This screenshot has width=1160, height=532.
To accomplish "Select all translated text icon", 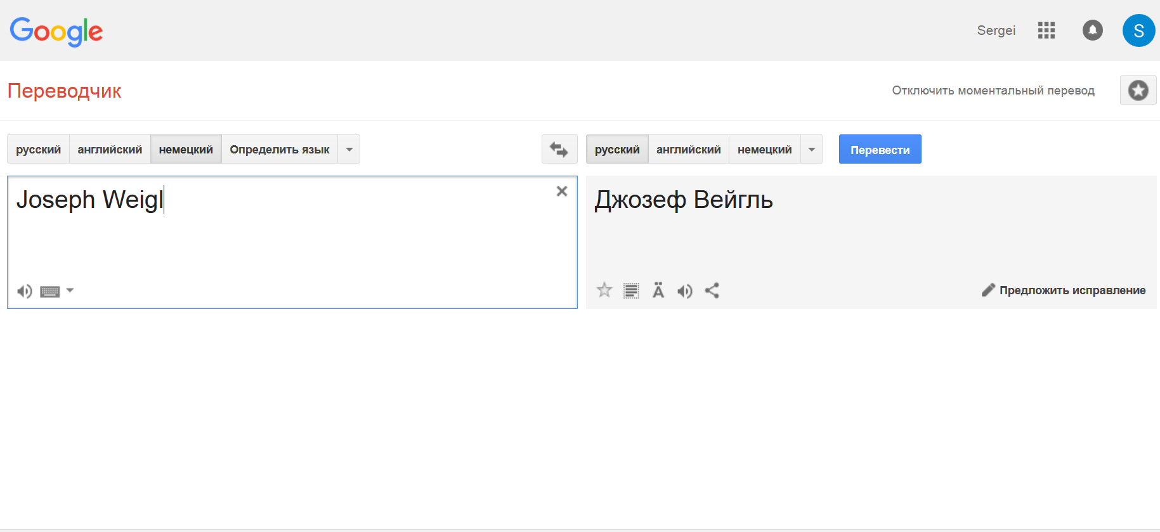I will 631,290.
